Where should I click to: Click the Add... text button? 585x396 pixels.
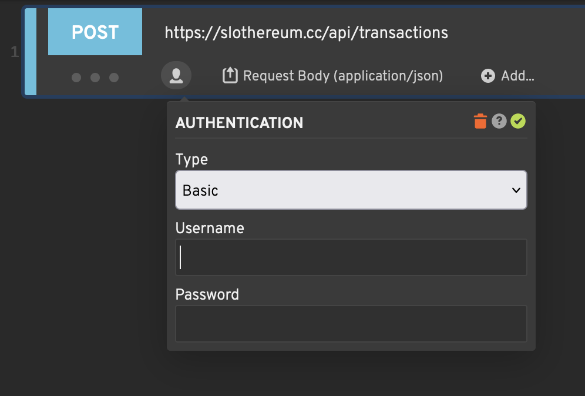point(517,76)
